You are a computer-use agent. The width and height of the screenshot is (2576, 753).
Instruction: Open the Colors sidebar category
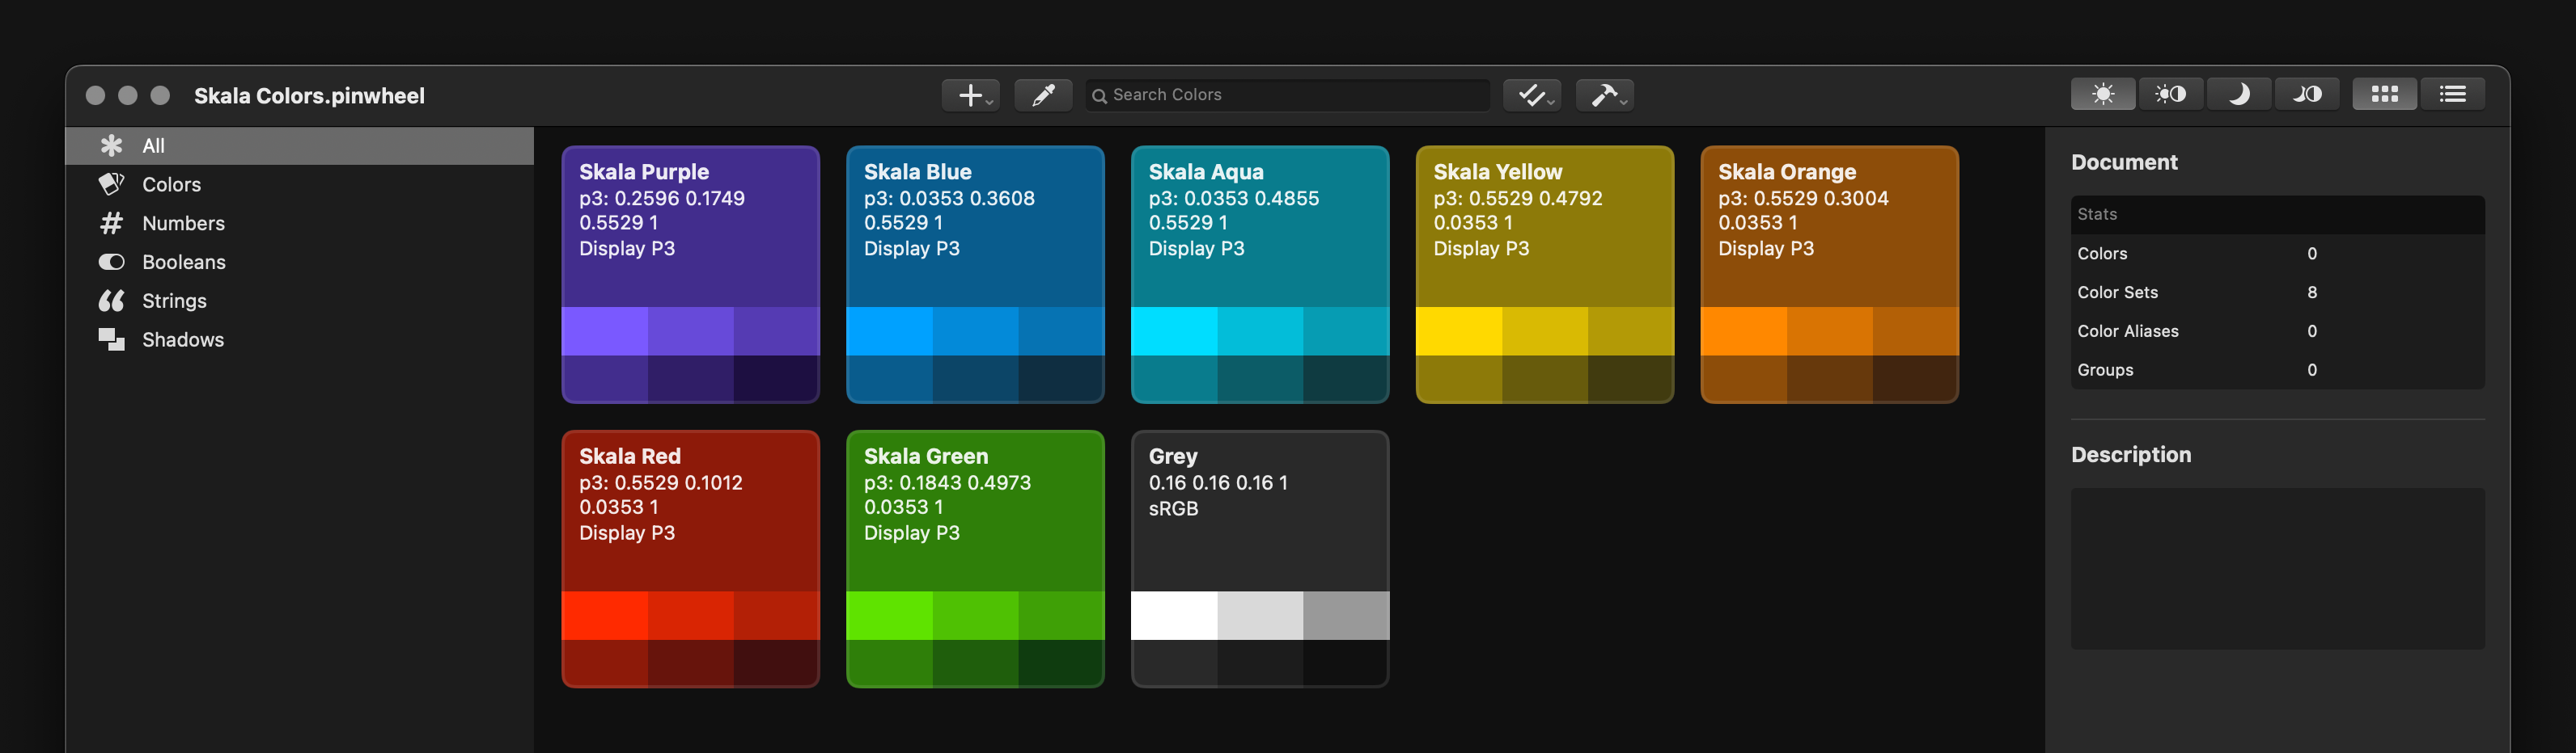pyautogui.click(x=300, y=185)
